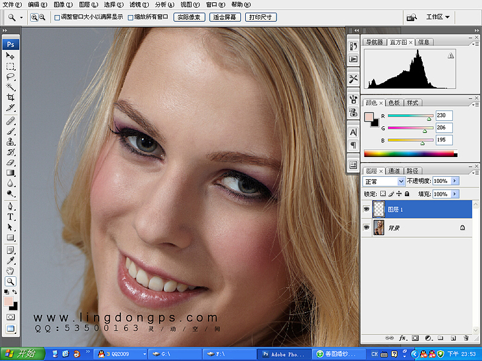Viewport: 482px width, 361px height.
Task: Click 实际像素 button
Action: 189,17
